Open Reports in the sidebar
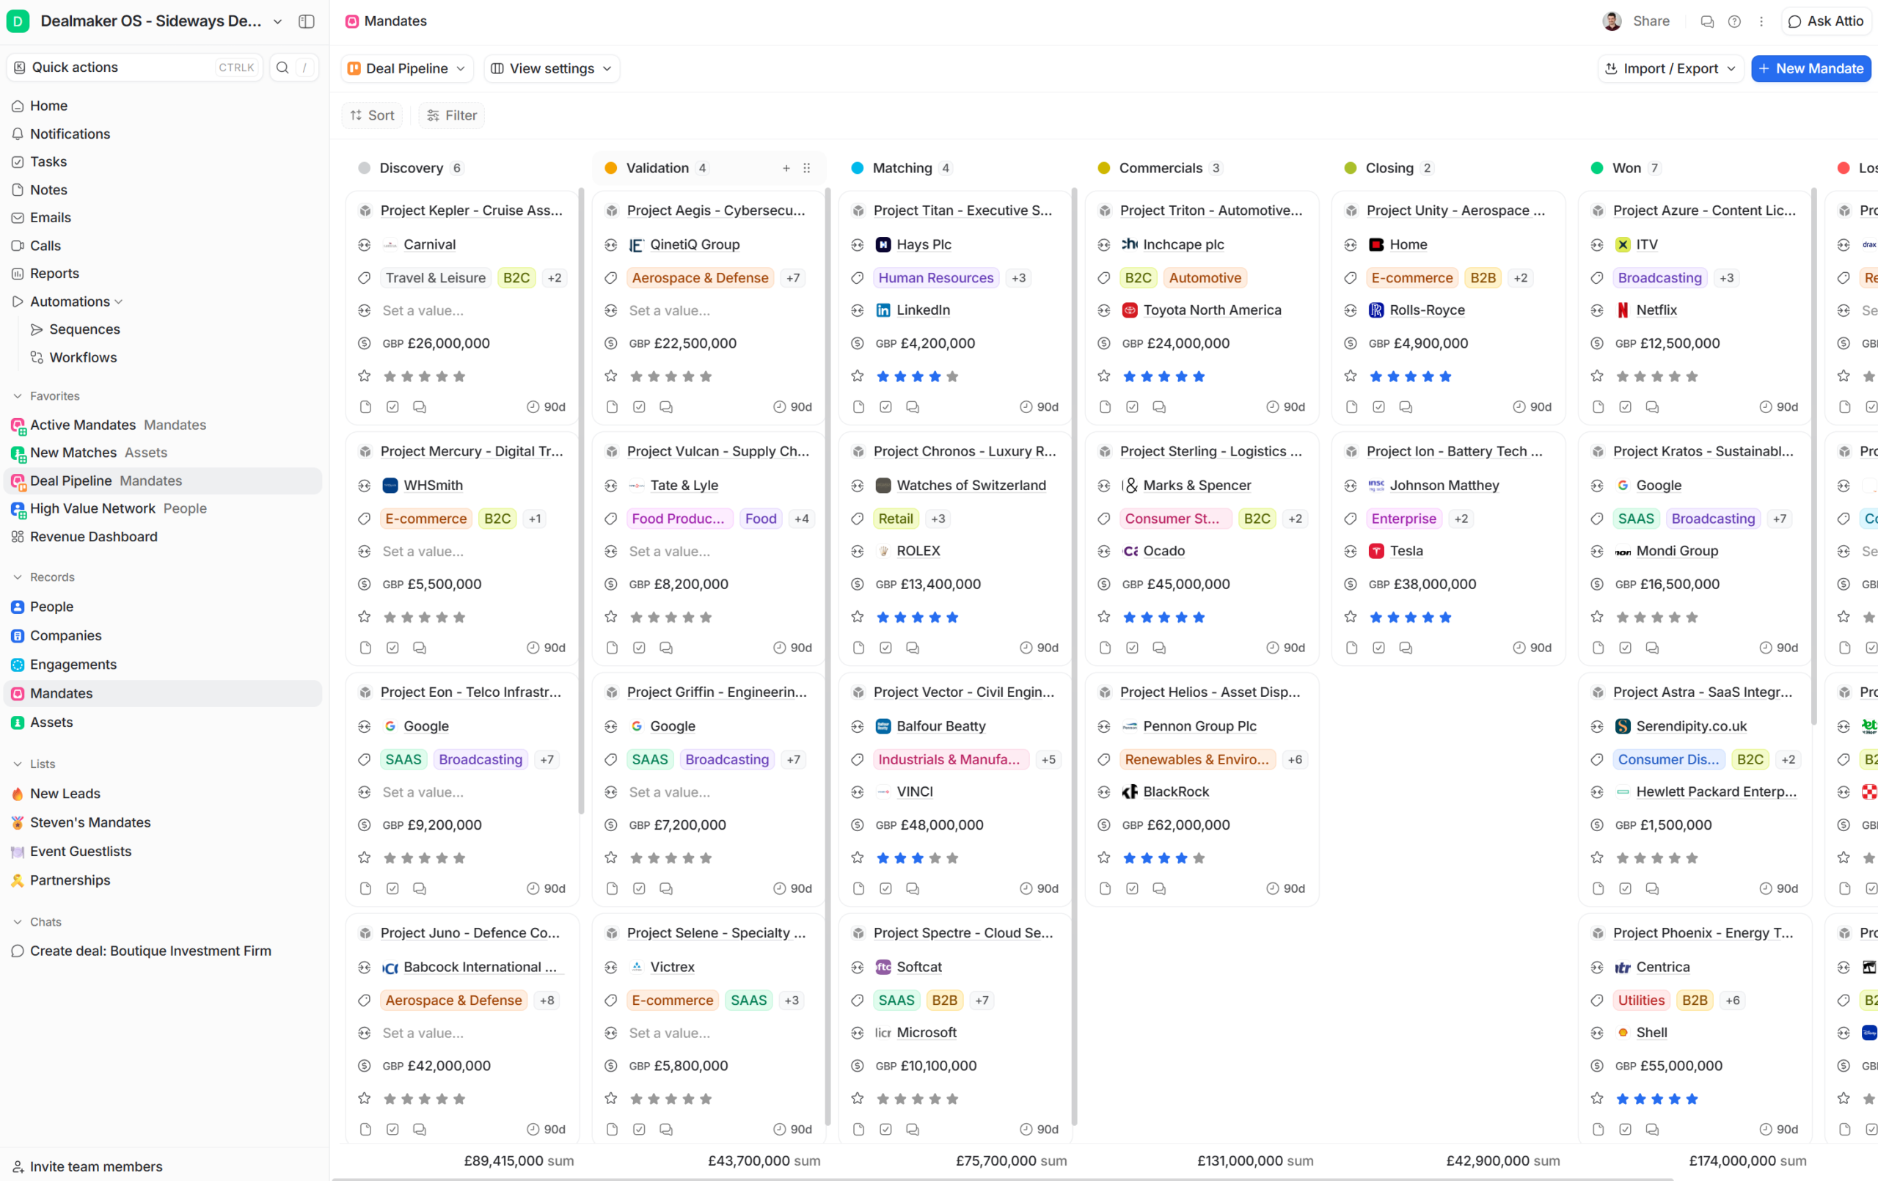Screen dimensions: 1878x1181 pos(54,273)
